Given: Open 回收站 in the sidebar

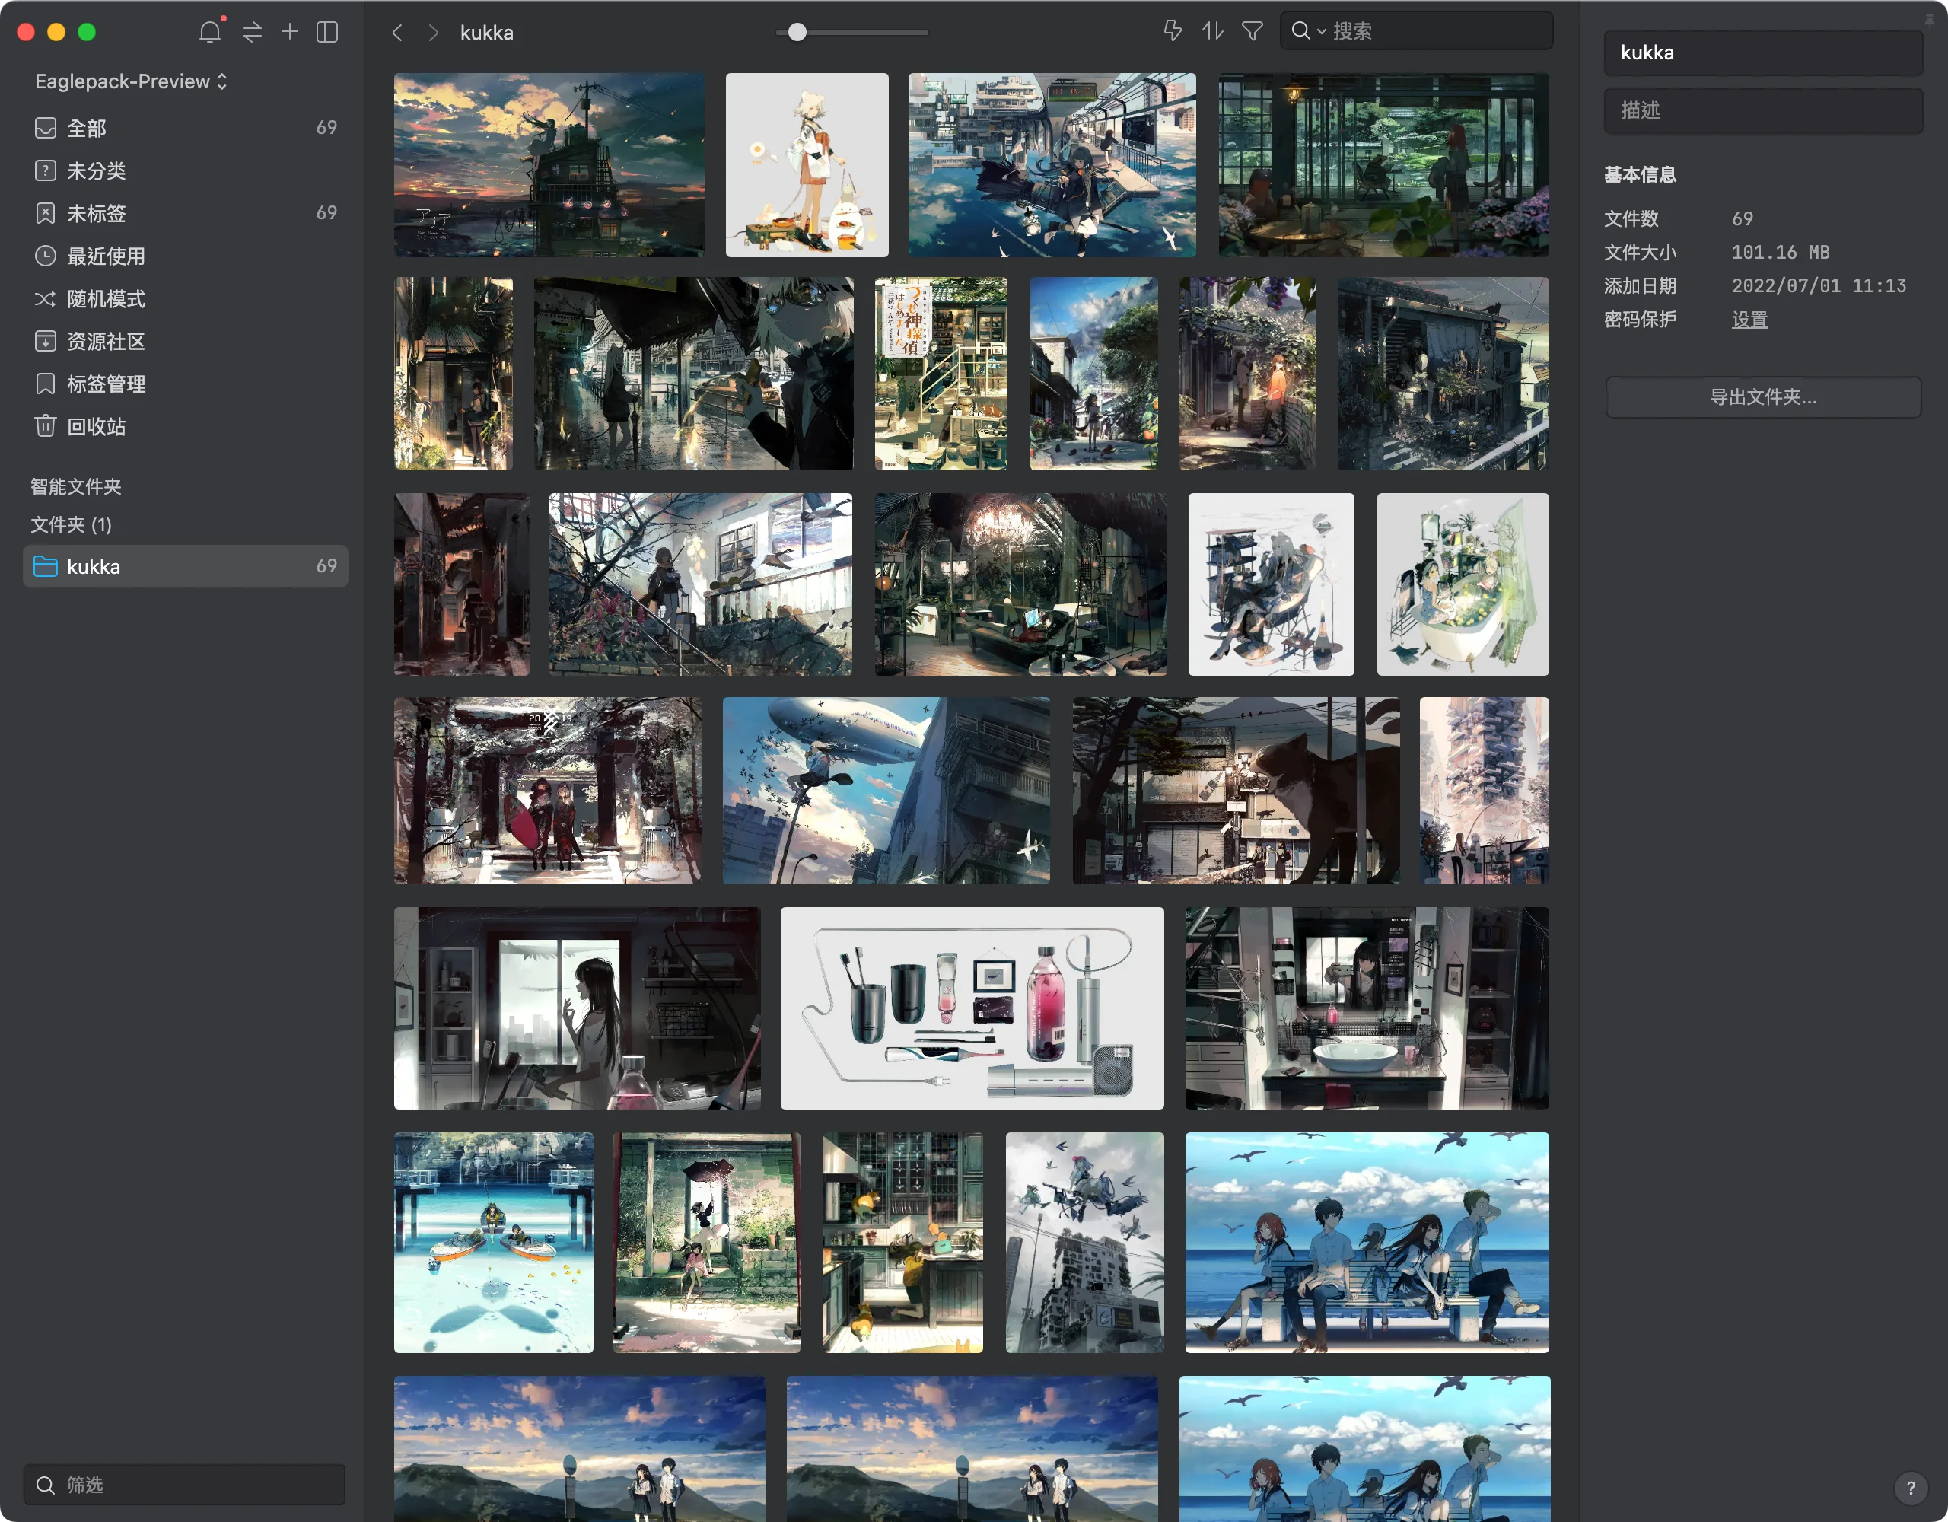Looking at the screenshot, I should pos(186,426).
